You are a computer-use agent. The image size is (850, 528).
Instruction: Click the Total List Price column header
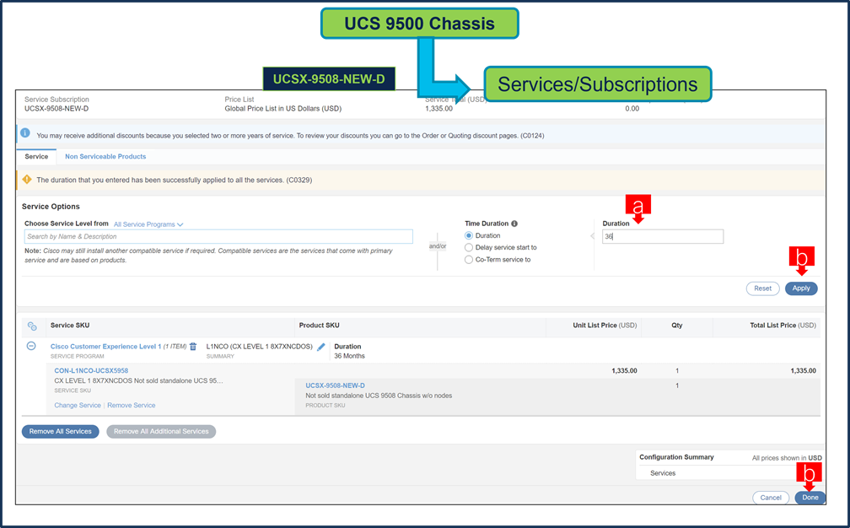[x=783, y=326]
